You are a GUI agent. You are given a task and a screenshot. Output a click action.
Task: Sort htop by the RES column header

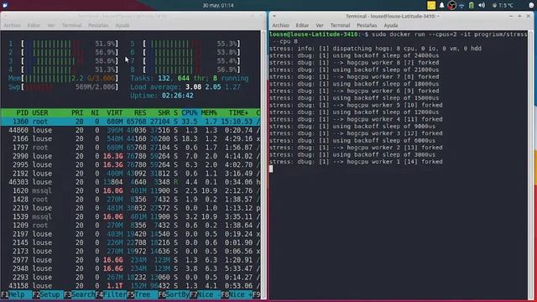click(140, 112)
